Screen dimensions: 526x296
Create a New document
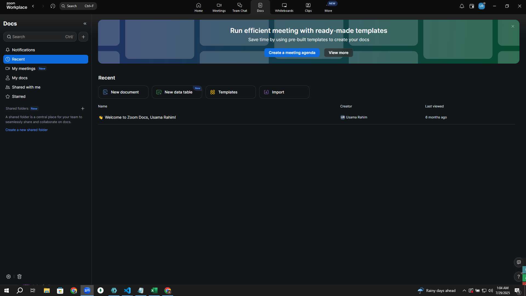123,92
